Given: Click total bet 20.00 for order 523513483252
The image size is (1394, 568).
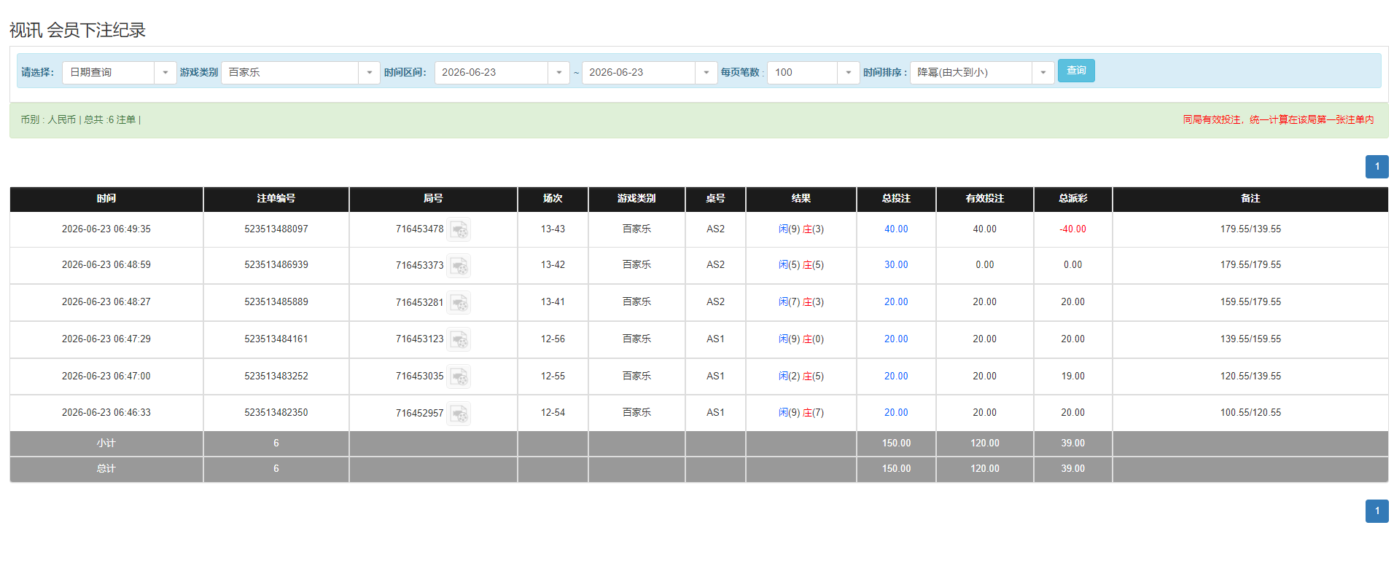Looking at the screenshot, I should pyautogui.click(x=896, y=376).
